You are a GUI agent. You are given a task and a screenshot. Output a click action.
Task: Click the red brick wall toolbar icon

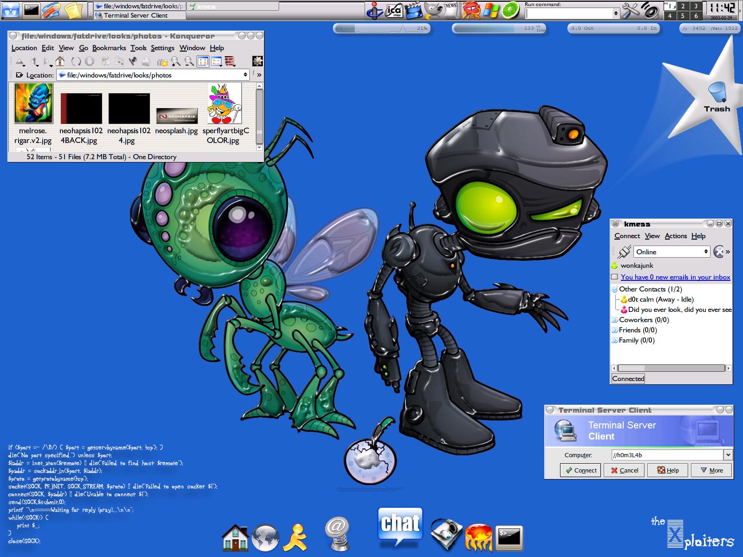coord(230,61)
